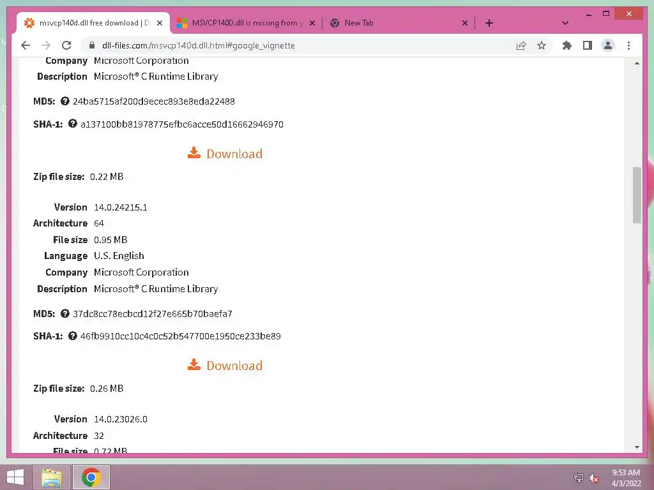
Task: Open SHA-1 help icon for a137100b hash
Action: click(x=73, y=123)
